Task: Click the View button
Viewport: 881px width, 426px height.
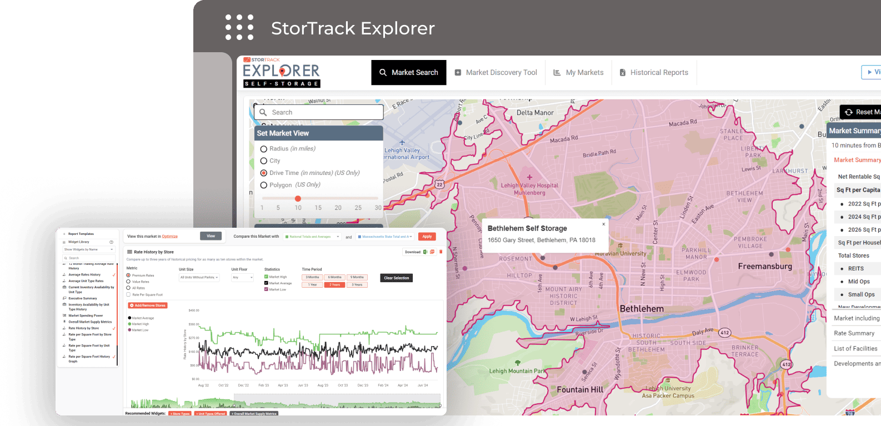Action: point(211,236)
